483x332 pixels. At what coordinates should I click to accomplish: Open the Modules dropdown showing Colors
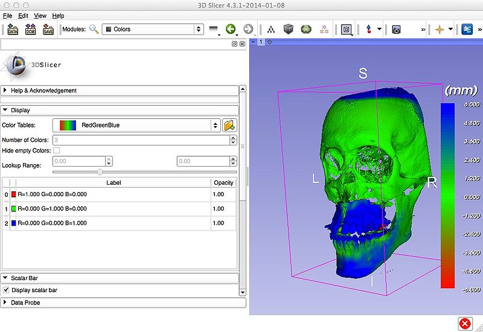152,29
